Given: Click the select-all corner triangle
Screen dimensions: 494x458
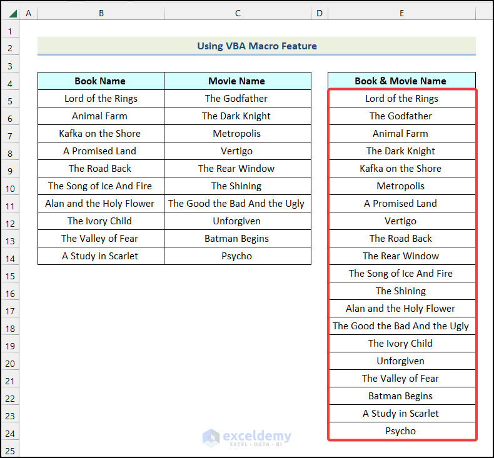Looking at the screenshot, I should [13, 14].
